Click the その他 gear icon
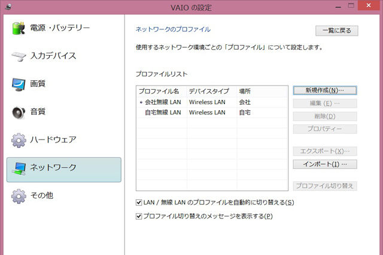 coord(19,196)
